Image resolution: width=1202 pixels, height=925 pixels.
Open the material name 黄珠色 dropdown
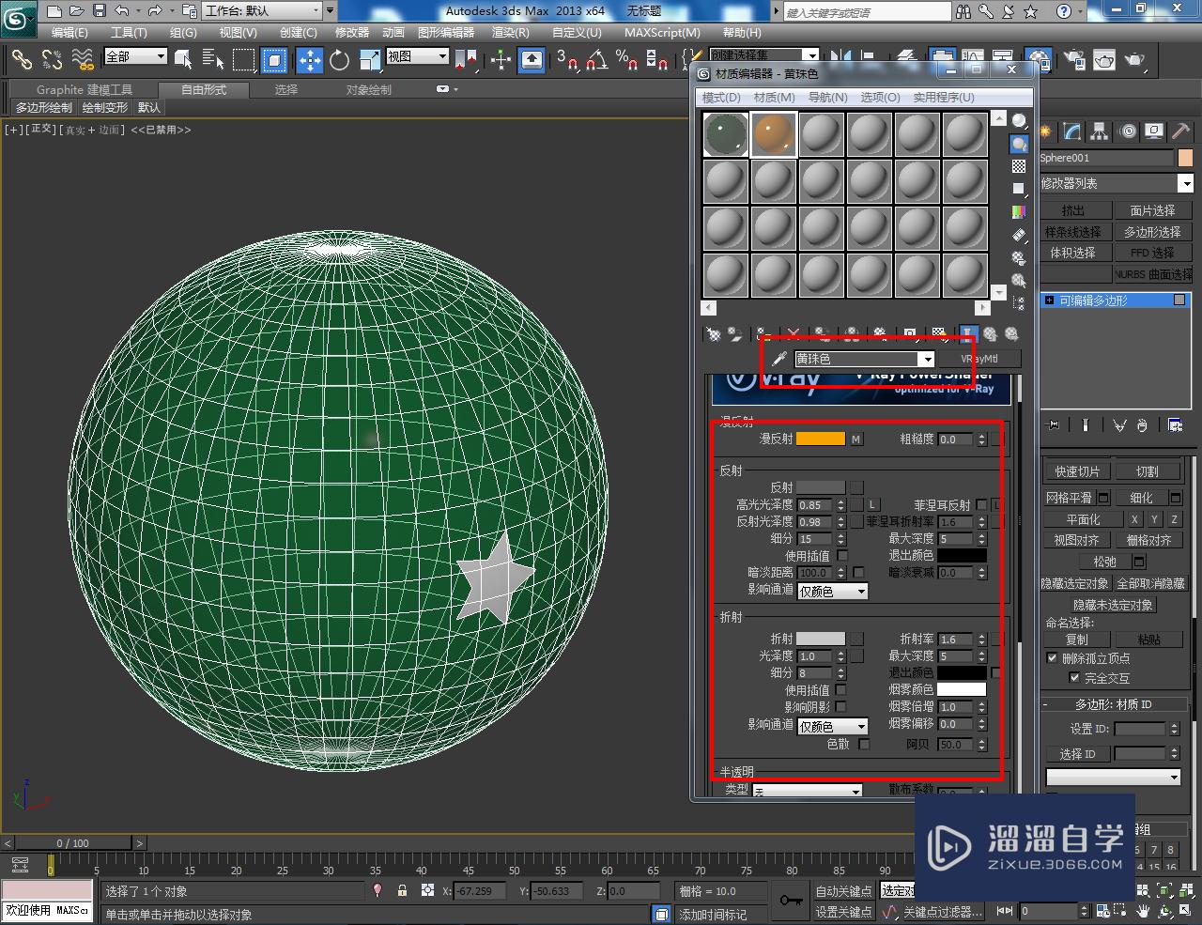coord(927,359)
